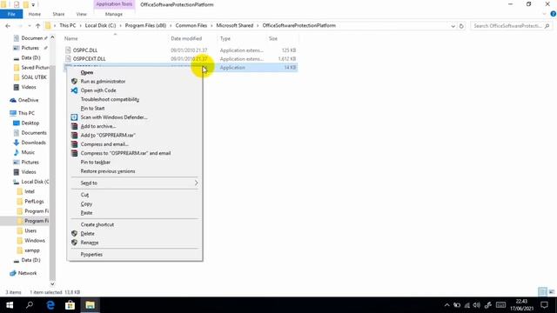557x313 pixels.
Task: Select Network in the navigation pane
Action: coord(27,273)
